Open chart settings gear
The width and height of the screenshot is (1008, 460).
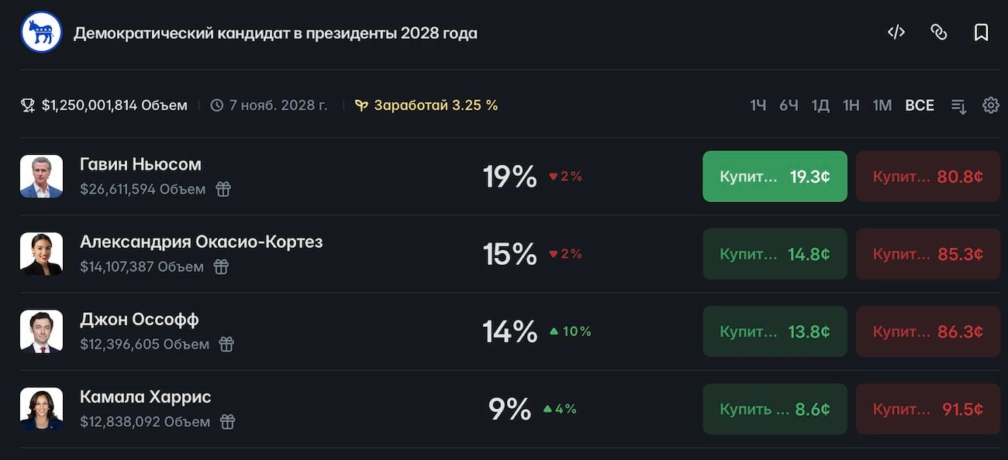(991, 105)
